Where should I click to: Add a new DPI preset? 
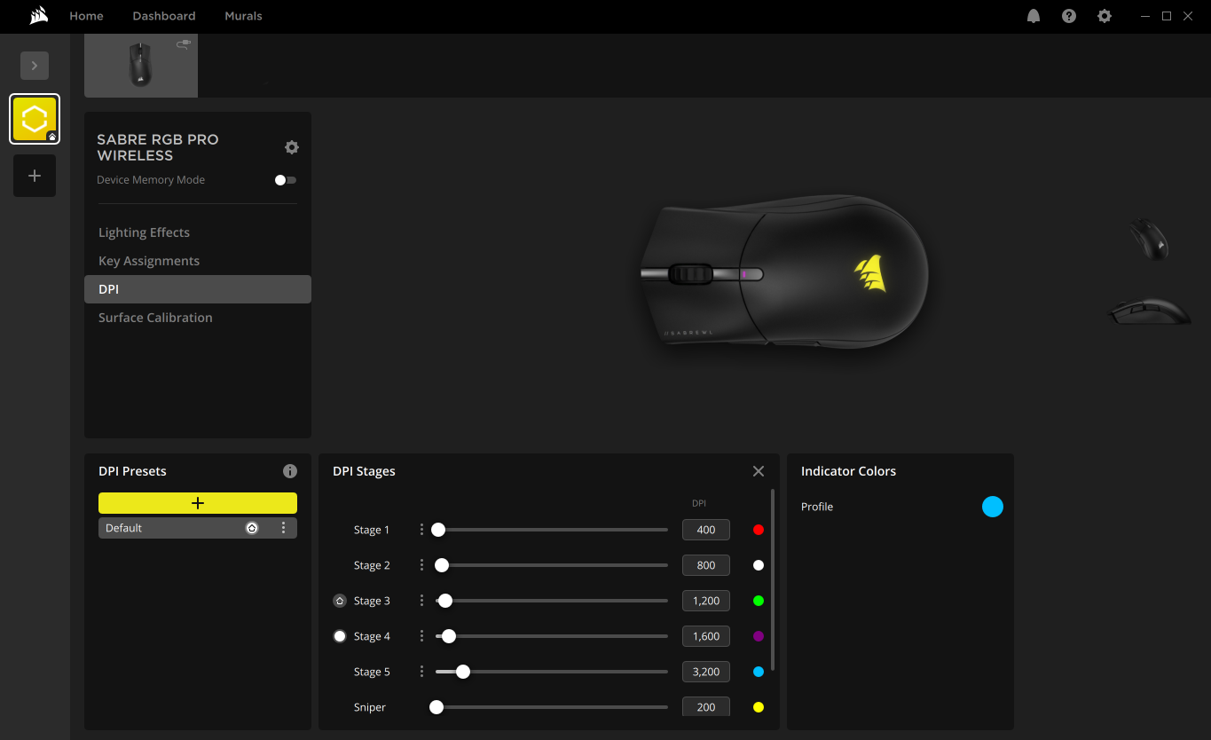coord(197,502)
